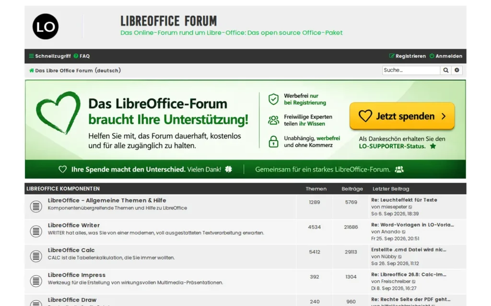
Task: Open last post Erstellte .cmd Datei wird nic…
Action: pyautogui.click(x=409, y=250)
